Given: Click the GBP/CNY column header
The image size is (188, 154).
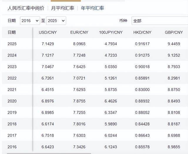Looking at the screenshot, I should point(174,32).
